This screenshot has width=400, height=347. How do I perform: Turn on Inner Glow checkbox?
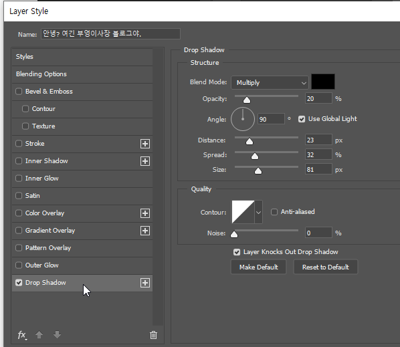[x=19, y=179]
